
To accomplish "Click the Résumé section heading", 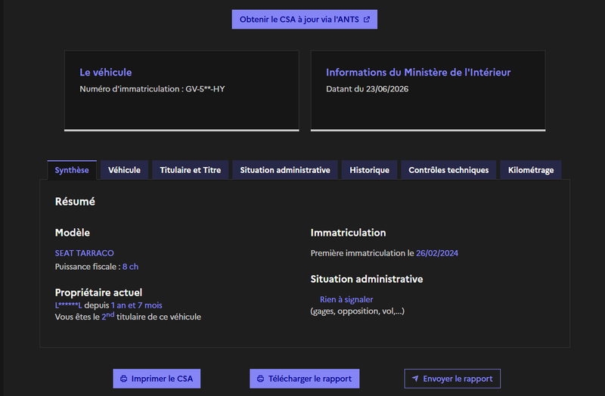I will [x=75, y=202].
